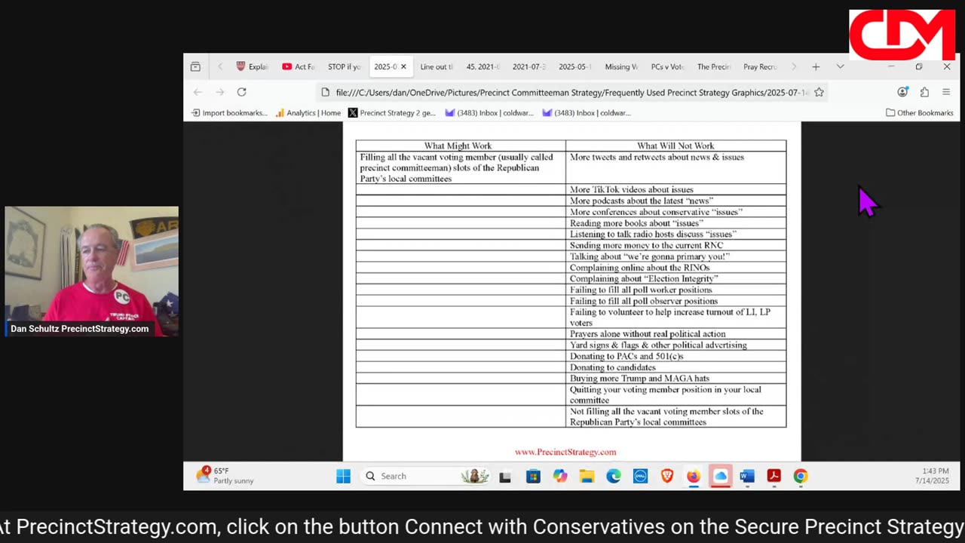Open the Extensions puzzle icon
This screenshot has width=965, height=543.
pos(924,92)
